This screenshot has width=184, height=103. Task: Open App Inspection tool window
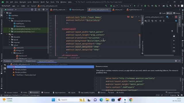(59, 92)
